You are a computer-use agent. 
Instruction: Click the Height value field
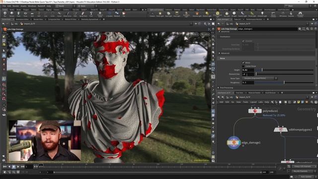point(248,70)
